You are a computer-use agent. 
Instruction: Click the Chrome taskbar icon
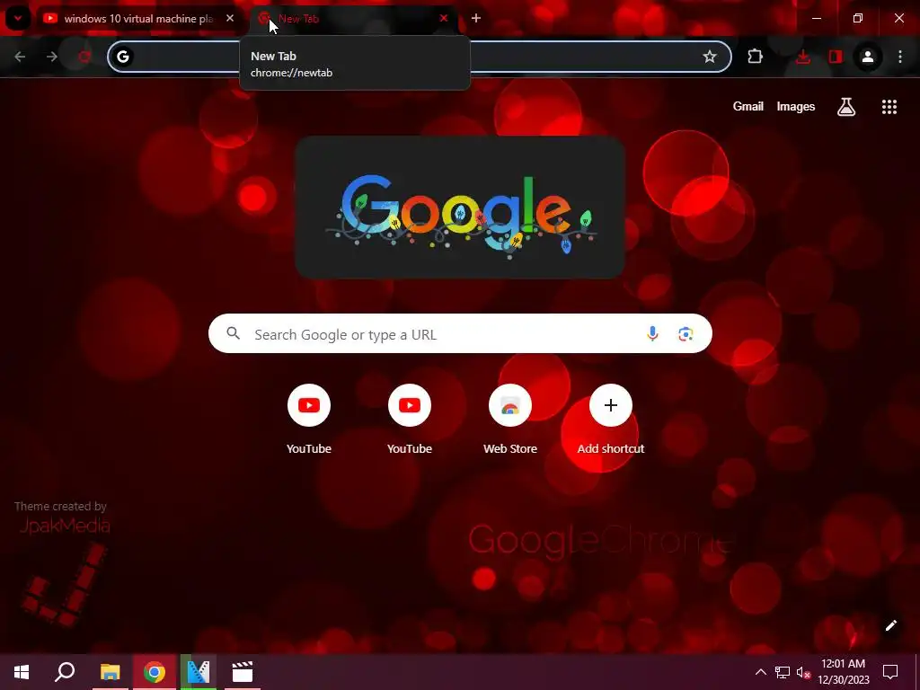point(155,672)
